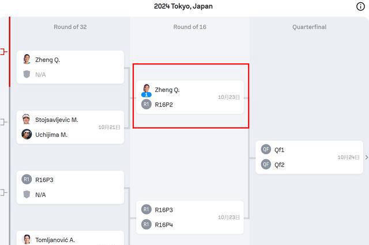The height and width of the screenshot is (245, 369).
Task: Select the Round of 32 column header
Action: pos(70,27)
